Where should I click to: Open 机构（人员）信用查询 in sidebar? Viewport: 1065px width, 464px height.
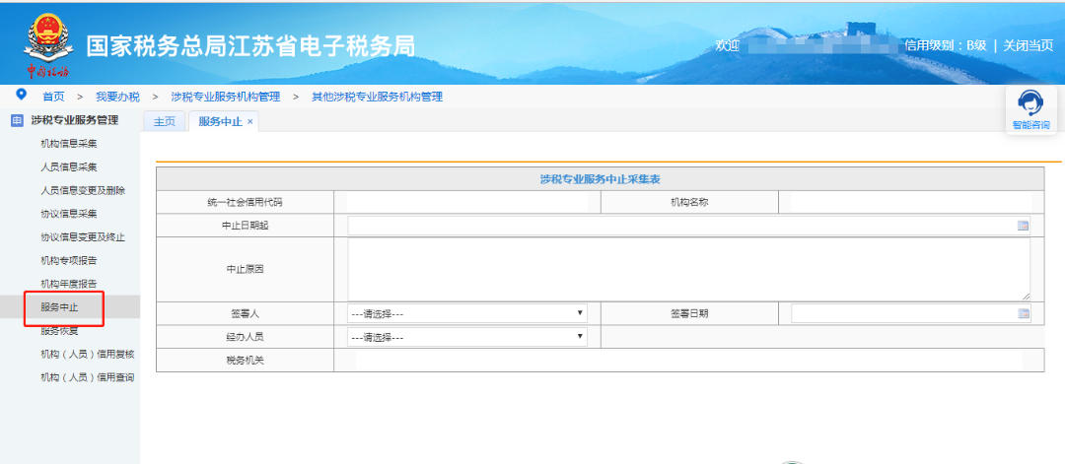pos(88,377)
